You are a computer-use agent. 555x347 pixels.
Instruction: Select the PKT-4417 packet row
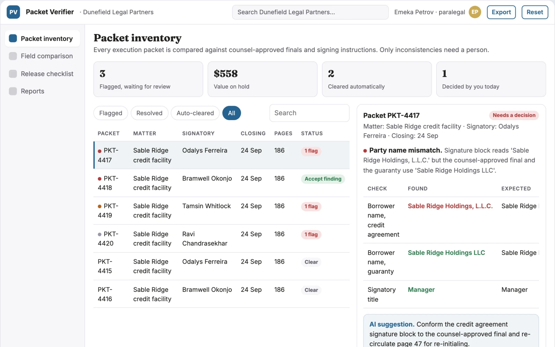pos(221,155)
